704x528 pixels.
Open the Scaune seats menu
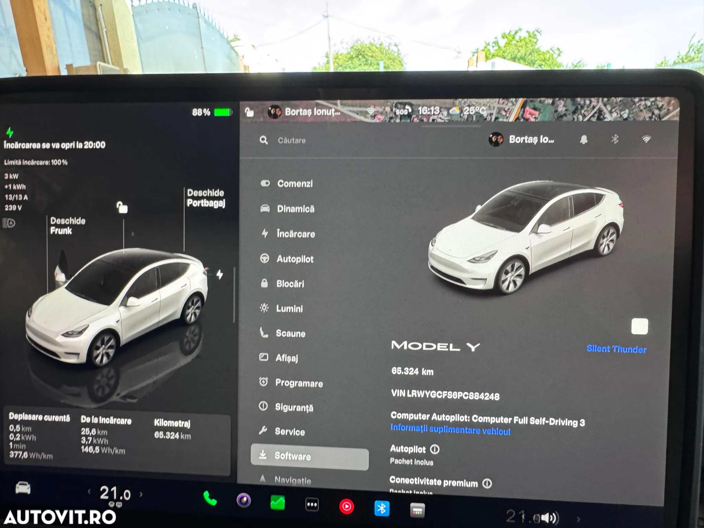[282, 333]
